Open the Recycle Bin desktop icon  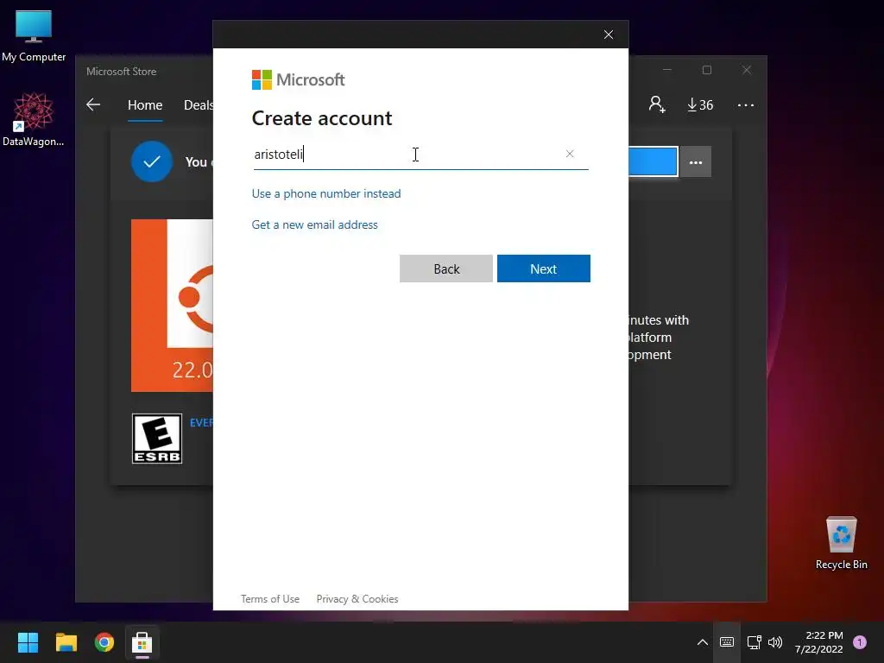(841, 543)
